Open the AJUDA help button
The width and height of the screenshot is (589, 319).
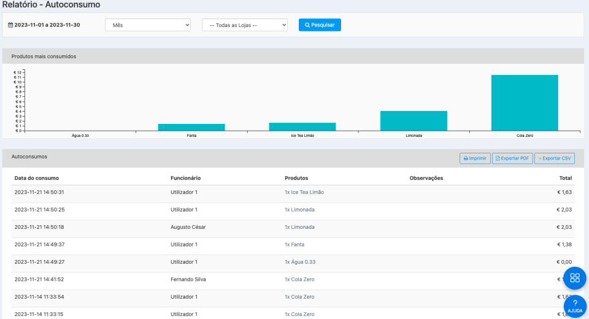coord(575,306)
